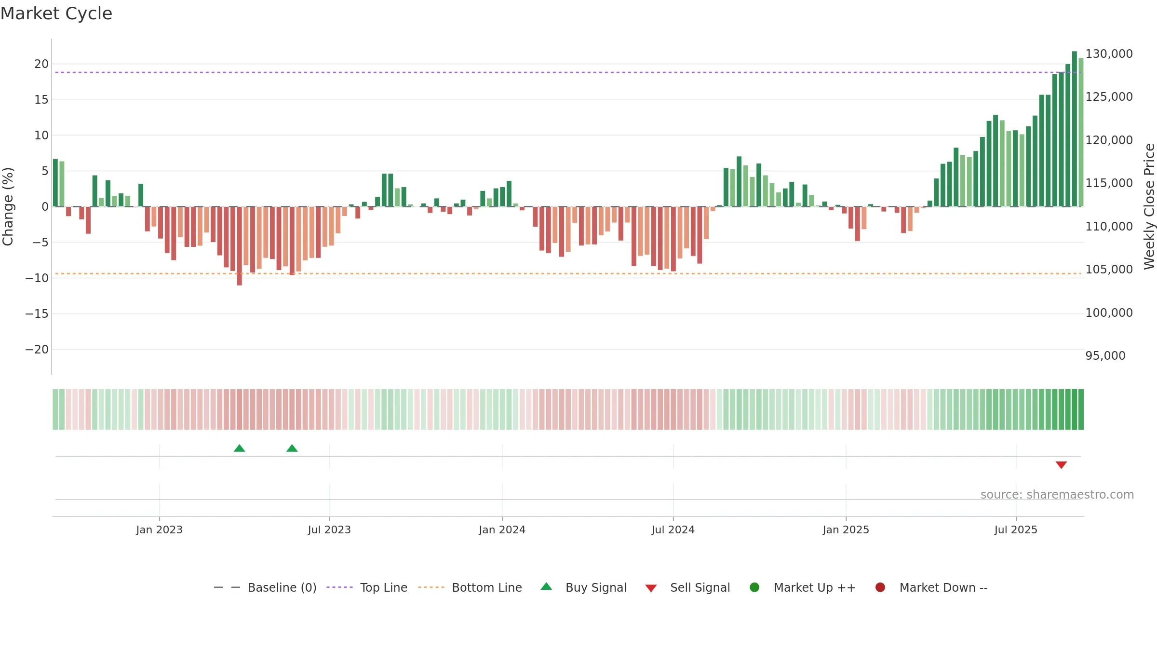Select the second buy signal marker before Jul 2023
The width and height of the screenshot is (1157, 651).
[x=292, y=448]
